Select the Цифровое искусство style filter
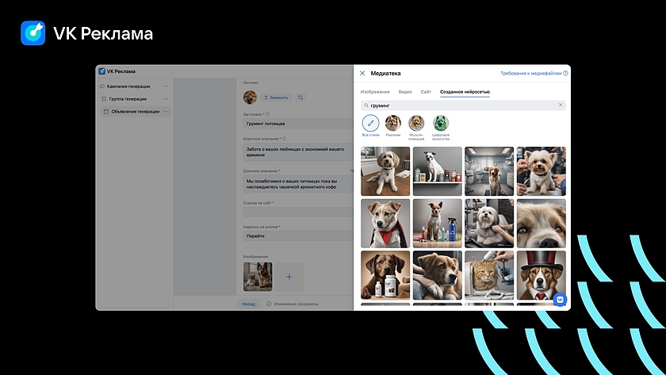 click(441, 123)
